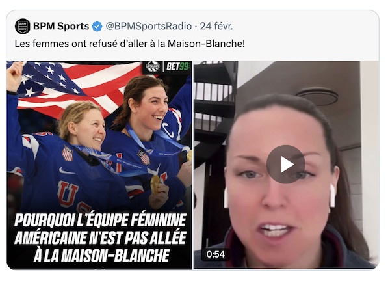Click the 0:54 video duration badge
The height and width of the screenshot is (283, 390).
click(215, 254)
